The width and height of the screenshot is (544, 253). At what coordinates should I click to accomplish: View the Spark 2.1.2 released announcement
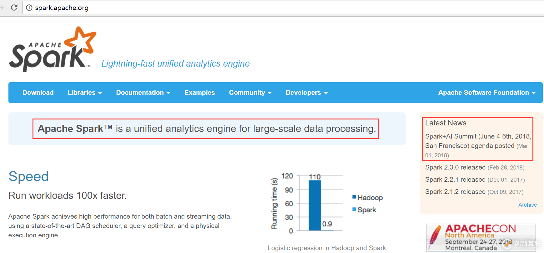point(455,192)
